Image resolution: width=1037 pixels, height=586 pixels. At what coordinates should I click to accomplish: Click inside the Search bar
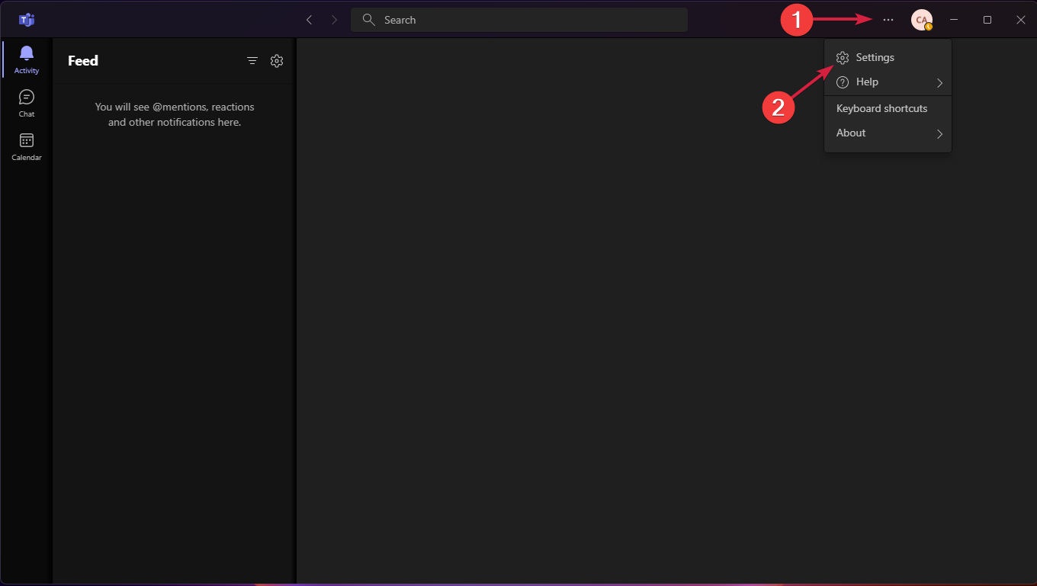(x=518, y=19)
